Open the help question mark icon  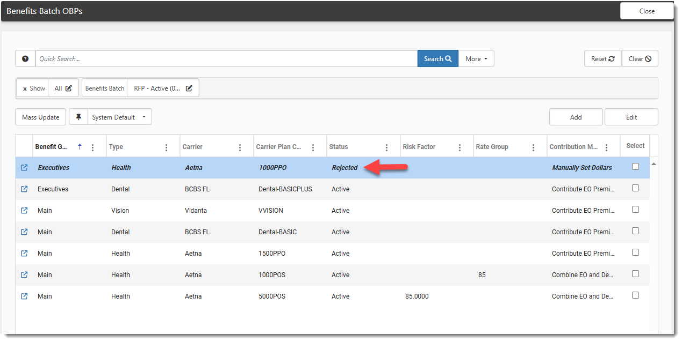coord(25,59)
